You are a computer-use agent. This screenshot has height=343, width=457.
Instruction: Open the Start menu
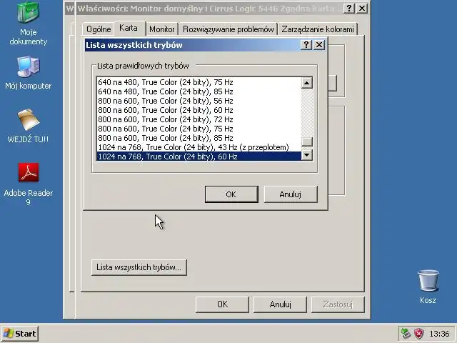click(x=19, y=334)
